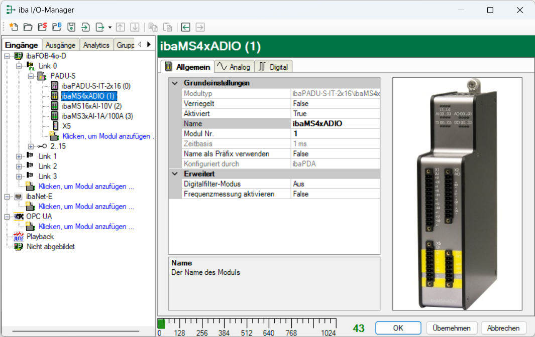Click the folder icon with red S
Screen dimensions: 535x337
click(x=43, y=27)
